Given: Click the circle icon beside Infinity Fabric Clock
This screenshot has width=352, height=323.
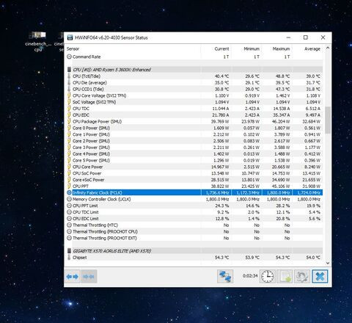Looking at the screenshot, I should pos(69,192).
